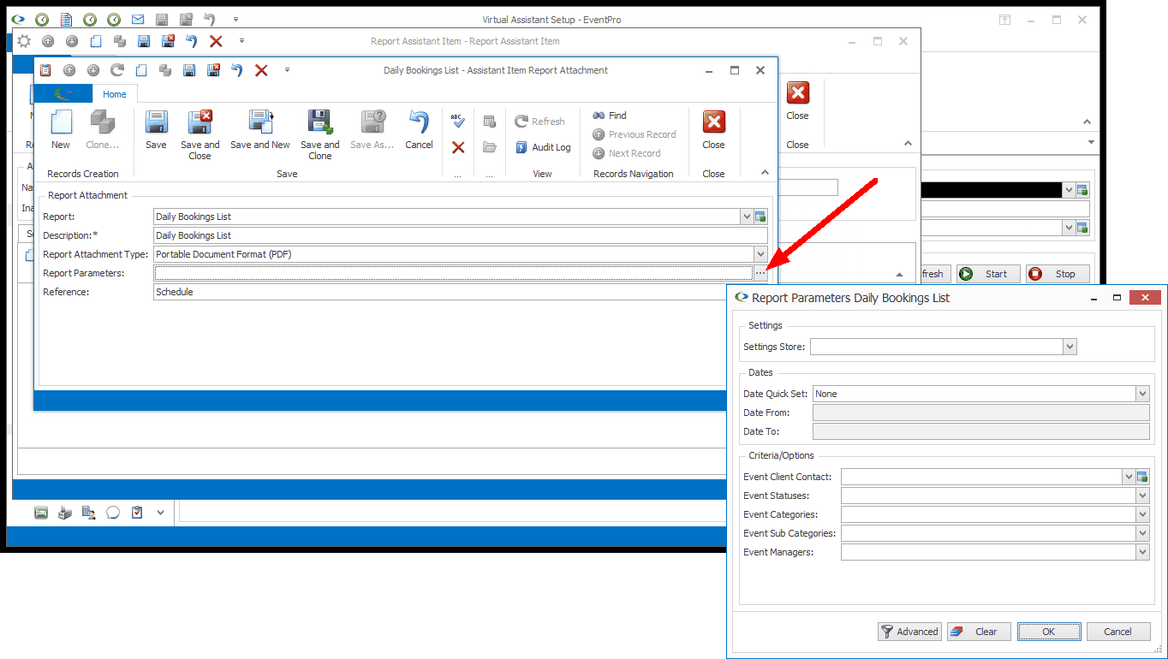
Task: Click in the Description text field
Action: [x=461, y=235]
